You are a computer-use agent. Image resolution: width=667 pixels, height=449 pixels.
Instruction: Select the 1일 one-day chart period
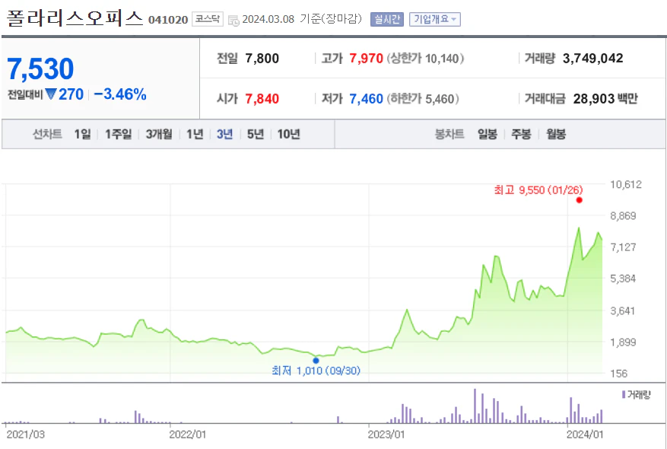pos(81,133)
